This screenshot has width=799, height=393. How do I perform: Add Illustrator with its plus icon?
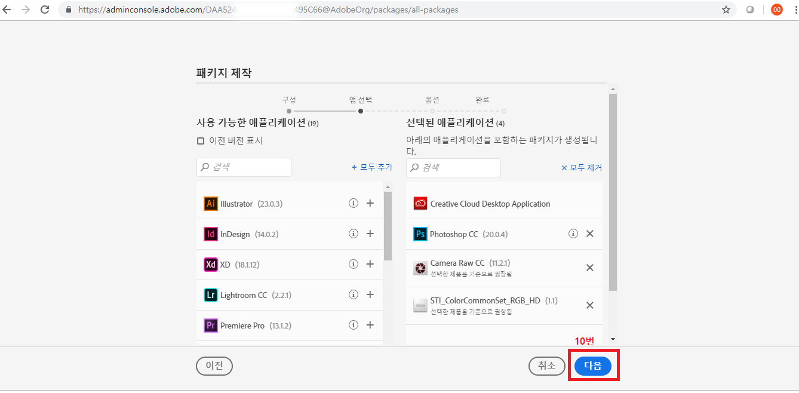pyautogui.click(x=370, y=203)
